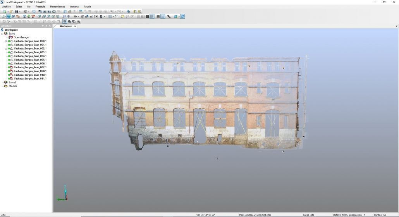The width and height of the screenshot is (399, 217).
Task: Click the red double-arrow icon
Action: click(x=33, y=16)
